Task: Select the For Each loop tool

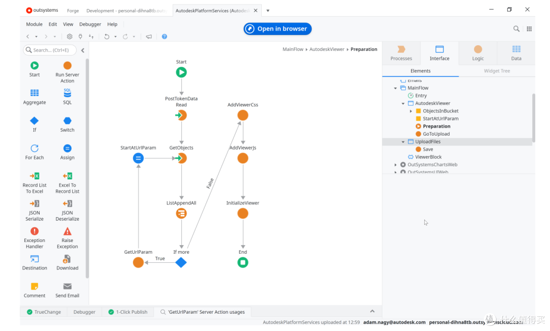Action: 35,152
